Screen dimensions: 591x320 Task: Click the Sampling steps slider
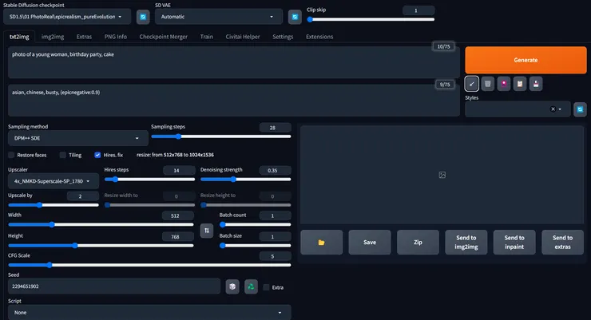coord(221,136)
